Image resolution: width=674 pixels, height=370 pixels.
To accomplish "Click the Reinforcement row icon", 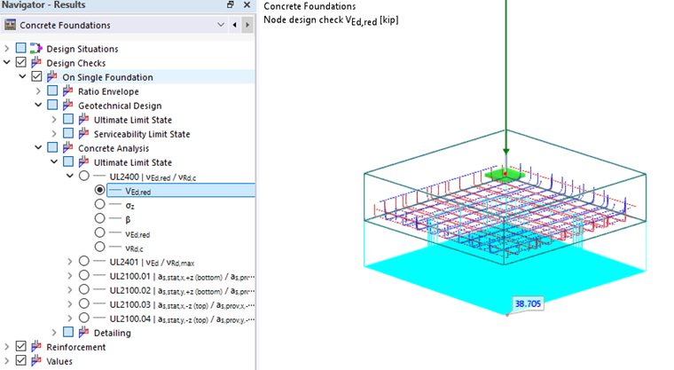I will [x=36, y=346].
